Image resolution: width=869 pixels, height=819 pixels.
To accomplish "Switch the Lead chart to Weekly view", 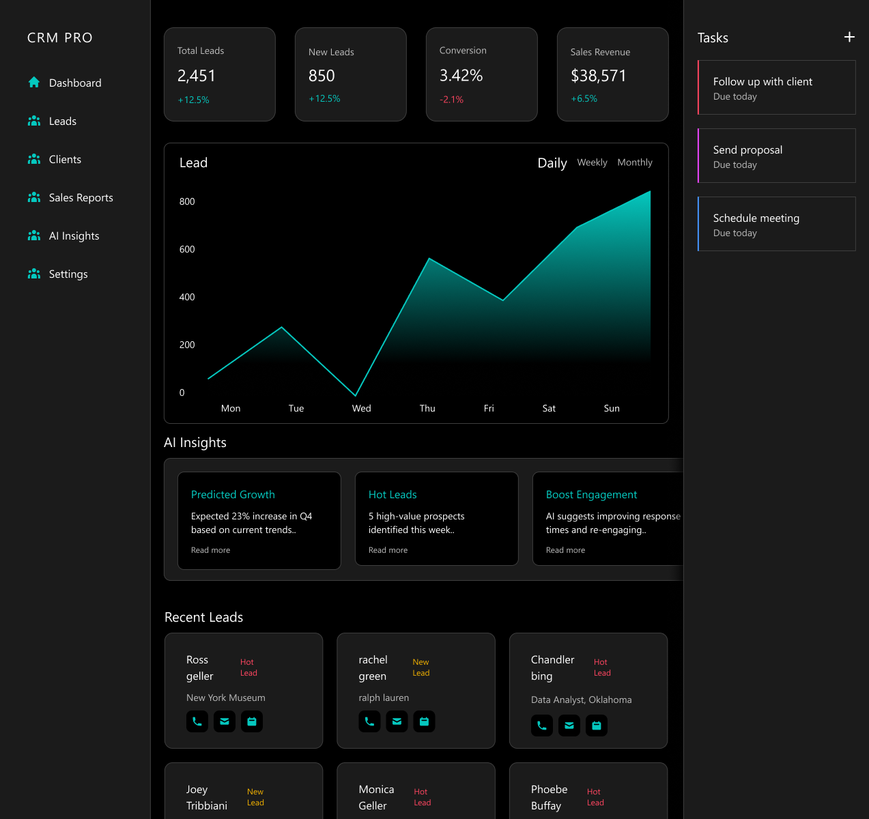I will coord(592,162).
